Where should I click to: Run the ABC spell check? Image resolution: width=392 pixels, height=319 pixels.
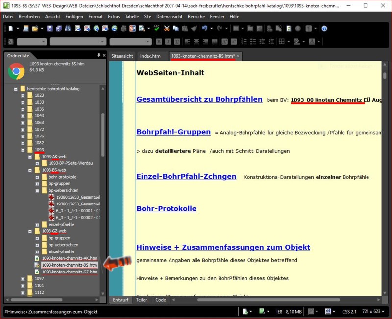pyautogui.click(x=156, y=29)
